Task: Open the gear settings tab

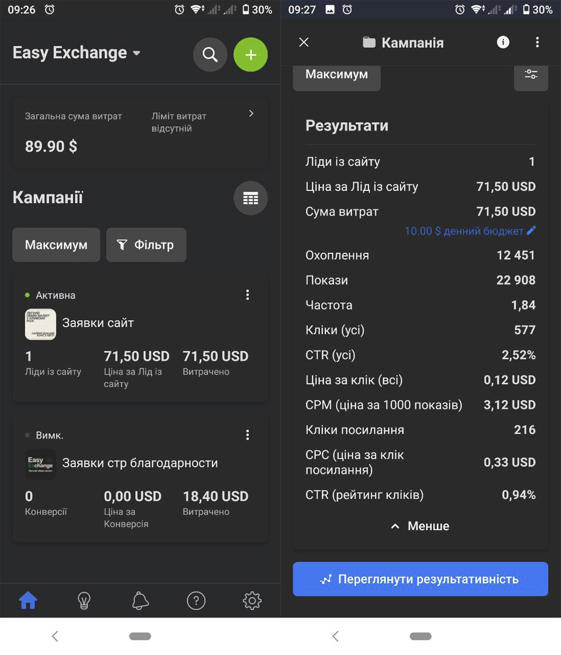Action: coord(252,600)
